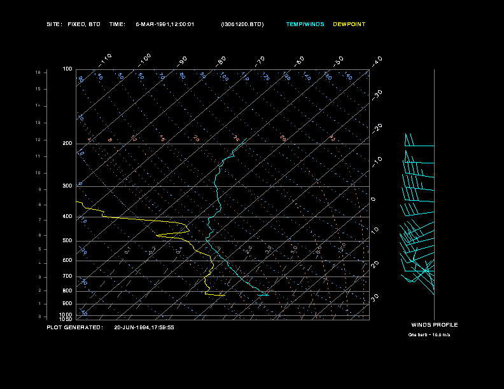The height and width of the screenshot is (389, 504).
Task: Click the 1000 pressure level label
Action: (x=66, y=315)
